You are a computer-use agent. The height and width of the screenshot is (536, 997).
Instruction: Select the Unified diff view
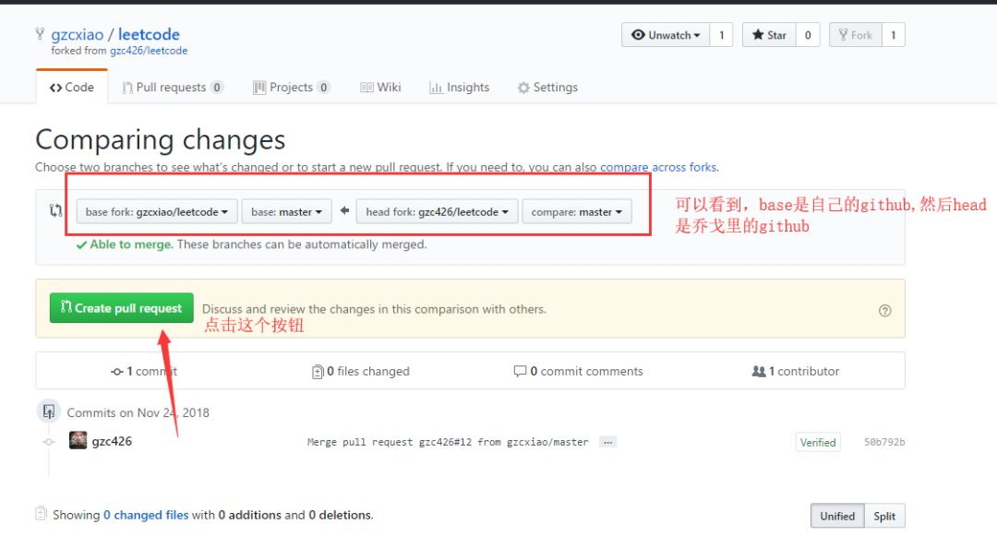pos(837,517)
